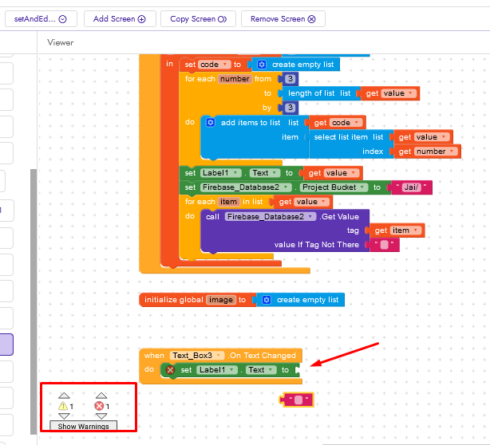
Task: Click the red error circle counter icon
Action: coord(99,406)
